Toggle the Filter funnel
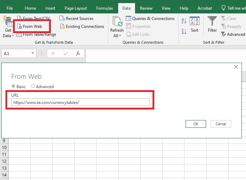 (x=212, y=24)
